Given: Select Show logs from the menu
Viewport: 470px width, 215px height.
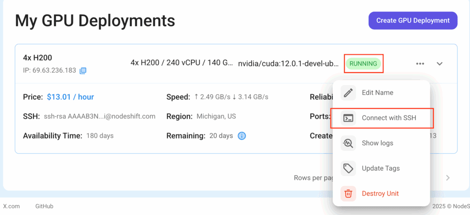Looking at the screenshot, I should 381,143.
